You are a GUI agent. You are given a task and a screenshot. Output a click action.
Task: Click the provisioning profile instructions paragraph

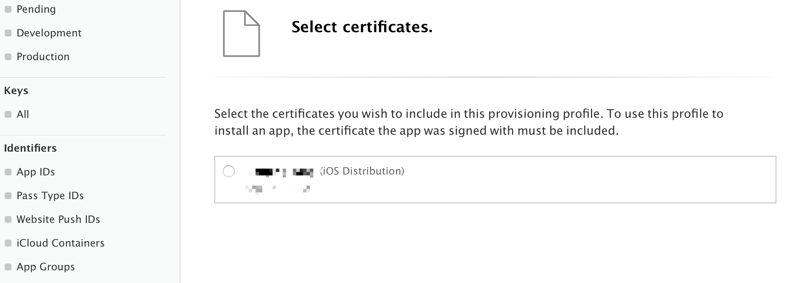(469, 122)
